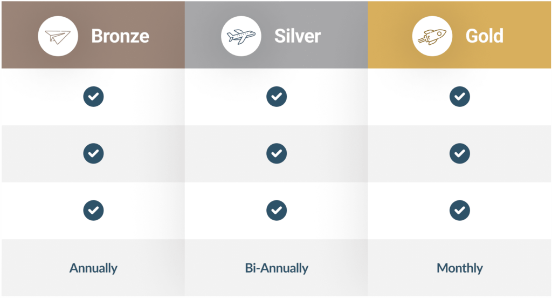552x298 pixels.
Task: Click the Bi-Annually billing label
Action: 277,268
